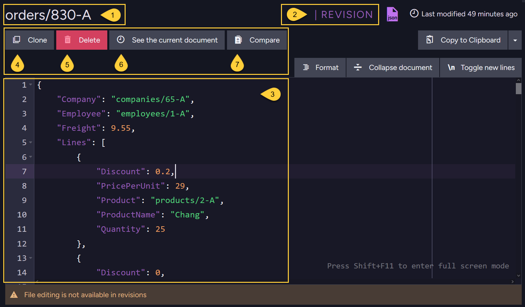The width and height of the screenshot is (525, 307).
Task: Click the "Chang" product name
Action: (x=187, y=215)
